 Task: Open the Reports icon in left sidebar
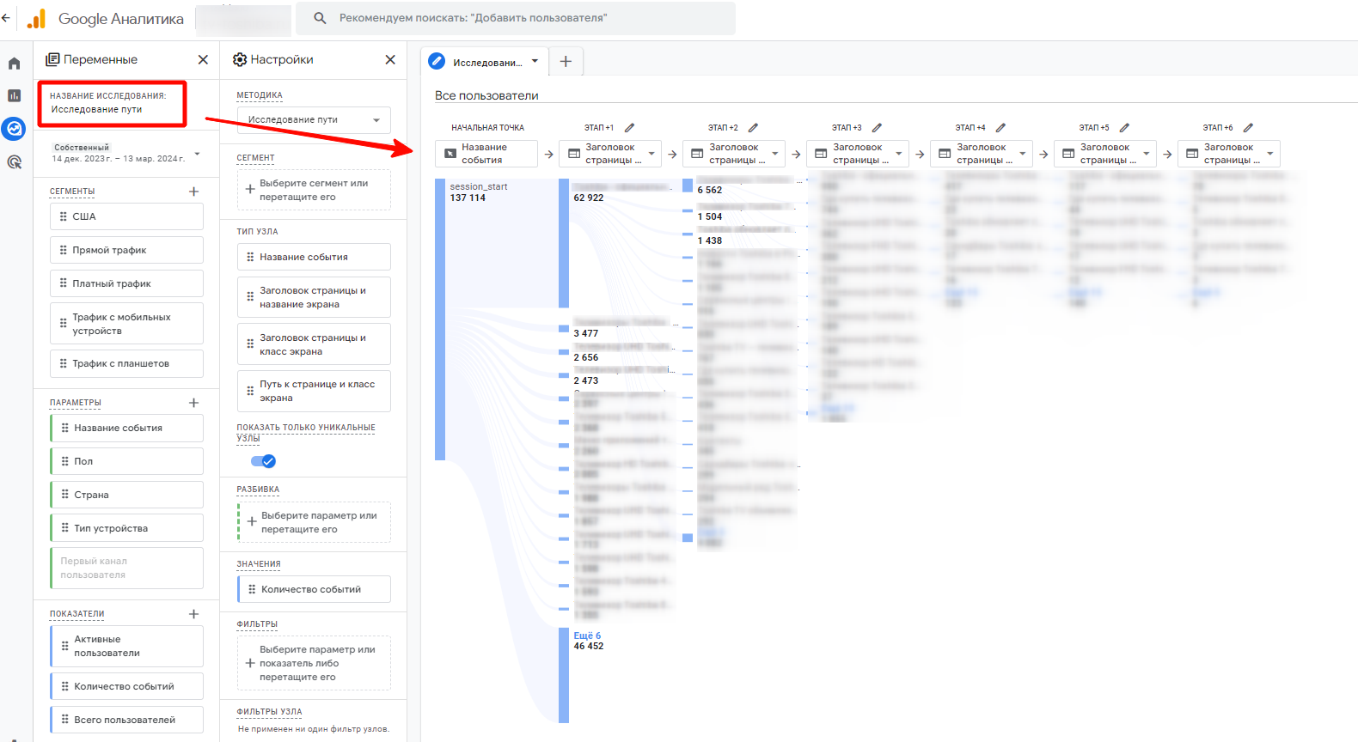tap(14, 95)
